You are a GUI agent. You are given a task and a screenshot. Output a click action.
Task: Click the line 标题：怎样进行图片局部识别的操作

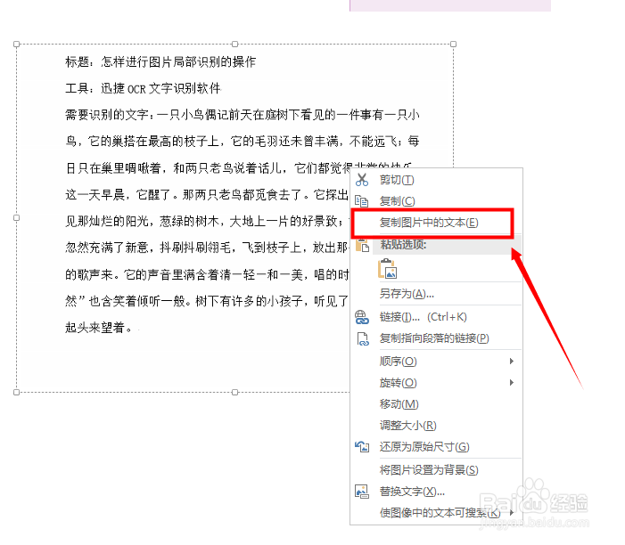pyautogui.click(x=160, y=62)
